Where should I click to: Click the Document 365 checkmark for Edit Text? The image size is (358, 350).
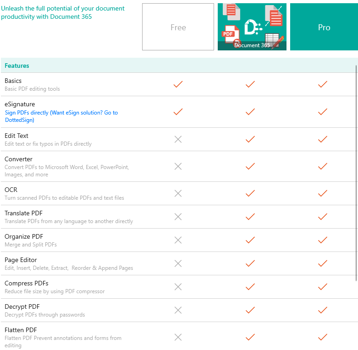250,139
